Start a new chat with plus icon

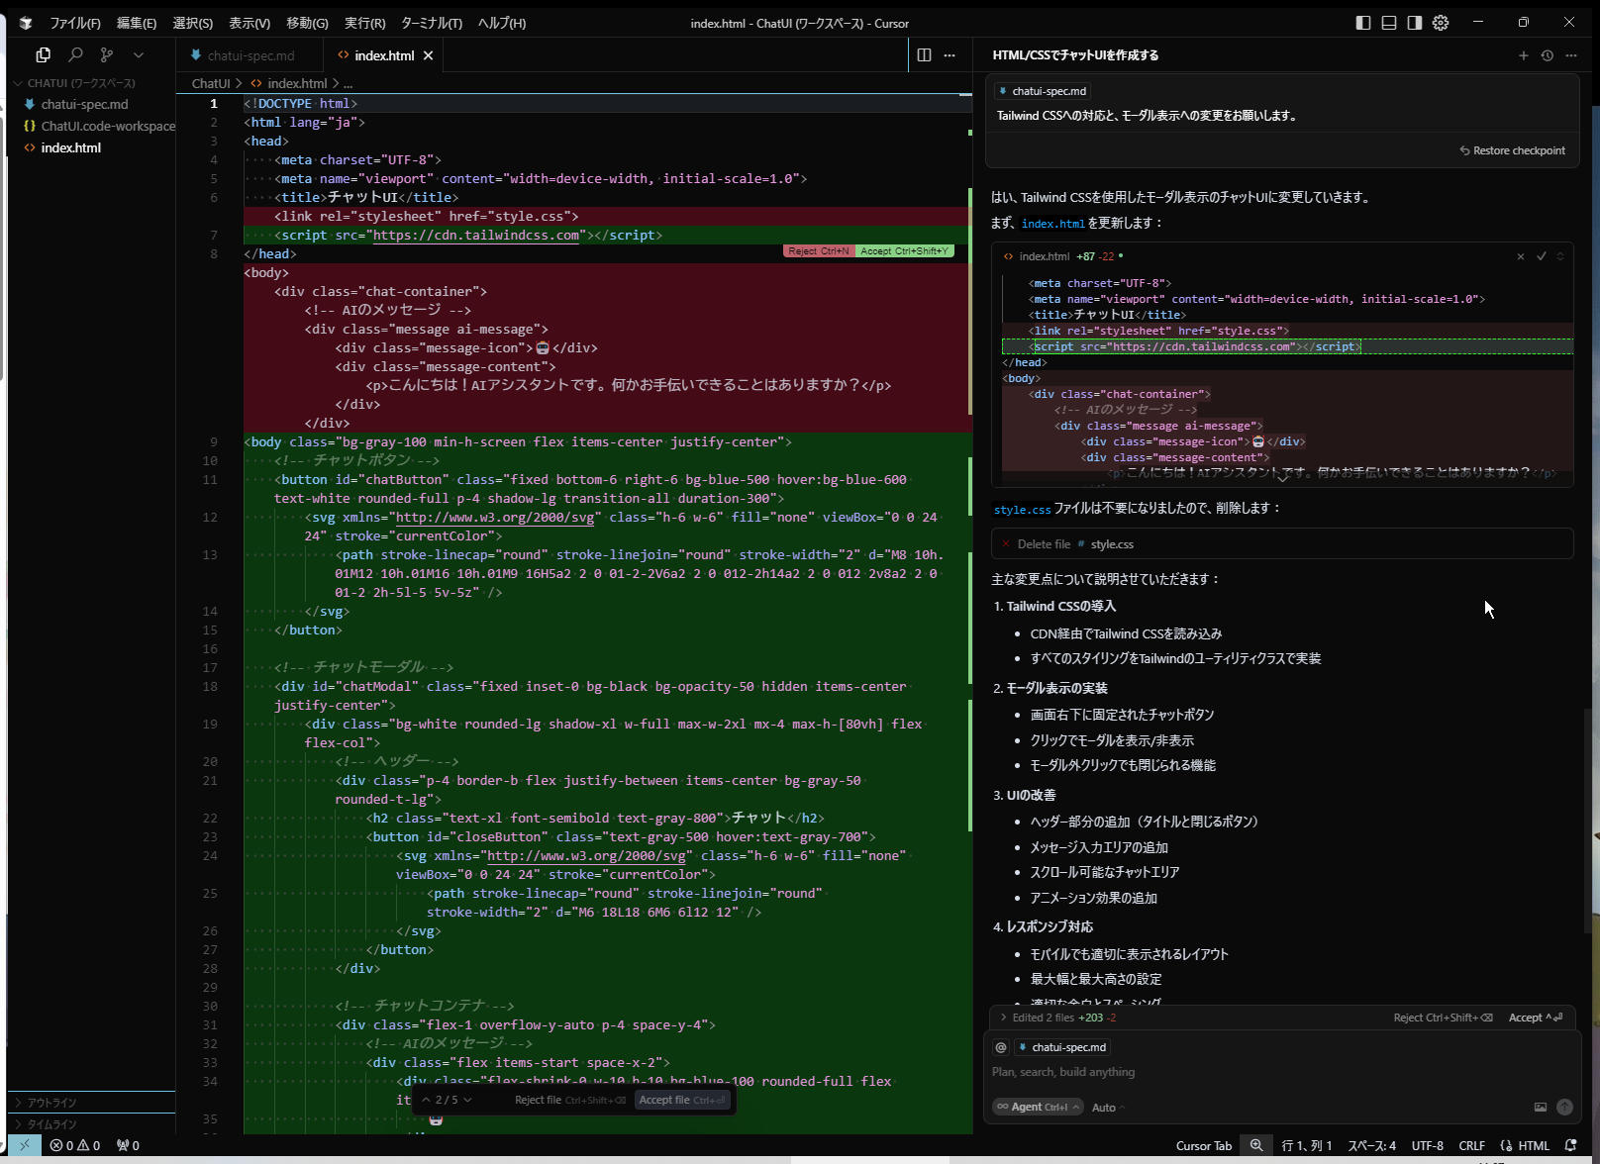click(x=1524, y=55)
